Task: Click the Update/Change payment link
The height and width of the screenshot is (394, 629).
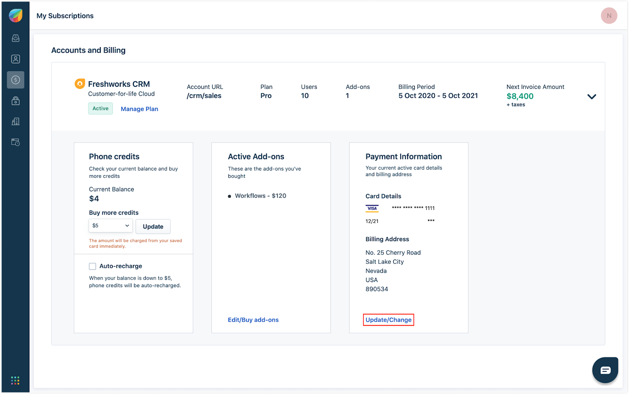Action: pyautogui.click(x=388, y=320)
